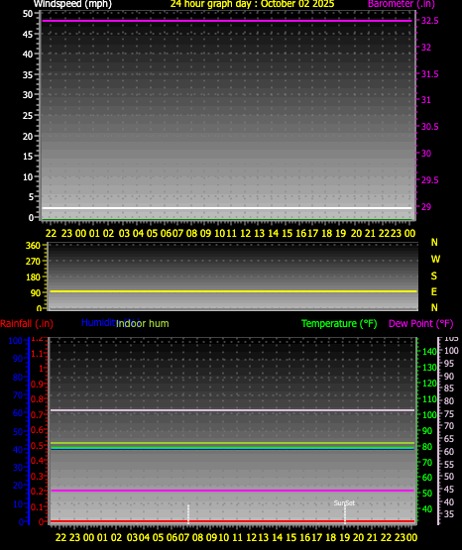Click the red rainfall line at the graph bottom
The width and height of the screenshot is (462, 550).
click(x=233, y=521)
